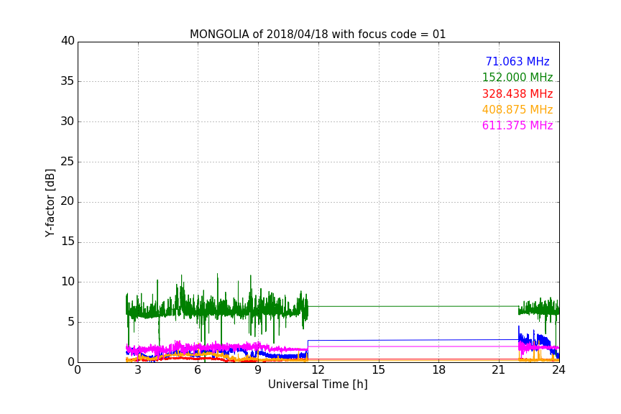The width and height of the screenshot is (621, 414).
Task: Click the y-axis tick label 30
Action: click(x=68, y=121)
